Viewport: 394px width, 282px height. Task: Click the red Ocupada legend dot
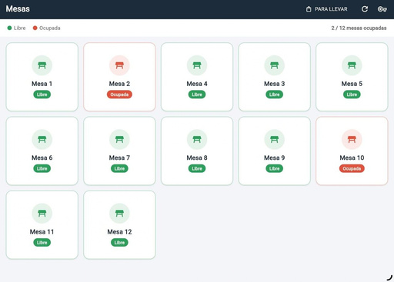click(35, 28)
